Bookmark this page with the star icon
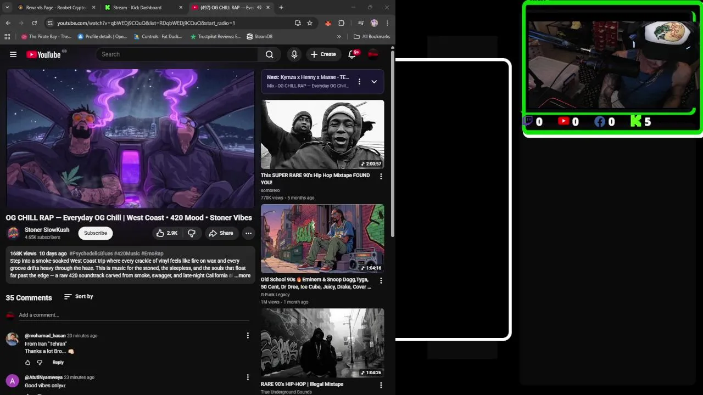703x395 pixels. coord(310,23)
